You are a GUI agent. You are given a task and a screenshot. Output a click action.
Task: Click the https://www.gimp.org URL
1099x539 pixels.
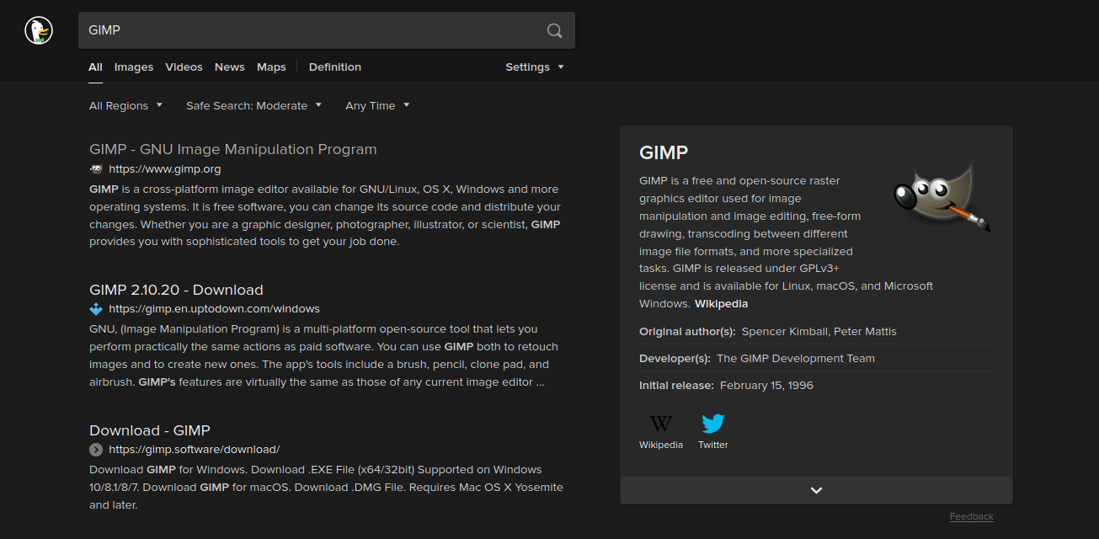coord(165,168)
